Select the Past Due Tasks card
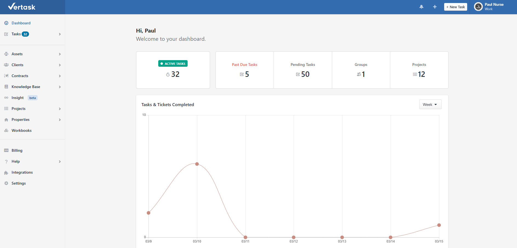The image size is (517, 248). 245,70
